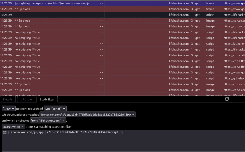The image size is (245, 152).
Task: Select the Static filter tab
Action: pyautogui.click(x=47, y=99)
